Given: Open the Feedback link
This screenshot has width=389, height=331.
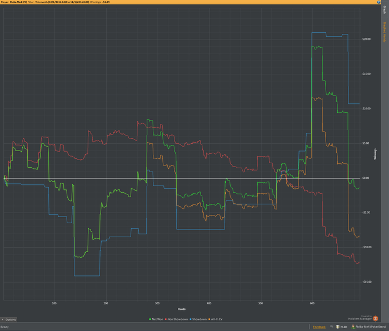Looking at the screenshot, I should 319,327.
